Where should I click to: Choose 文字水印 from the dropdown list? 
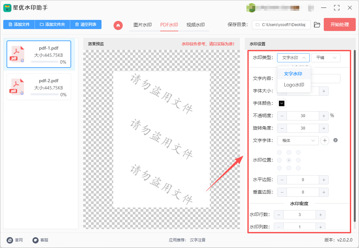point(294,74)
